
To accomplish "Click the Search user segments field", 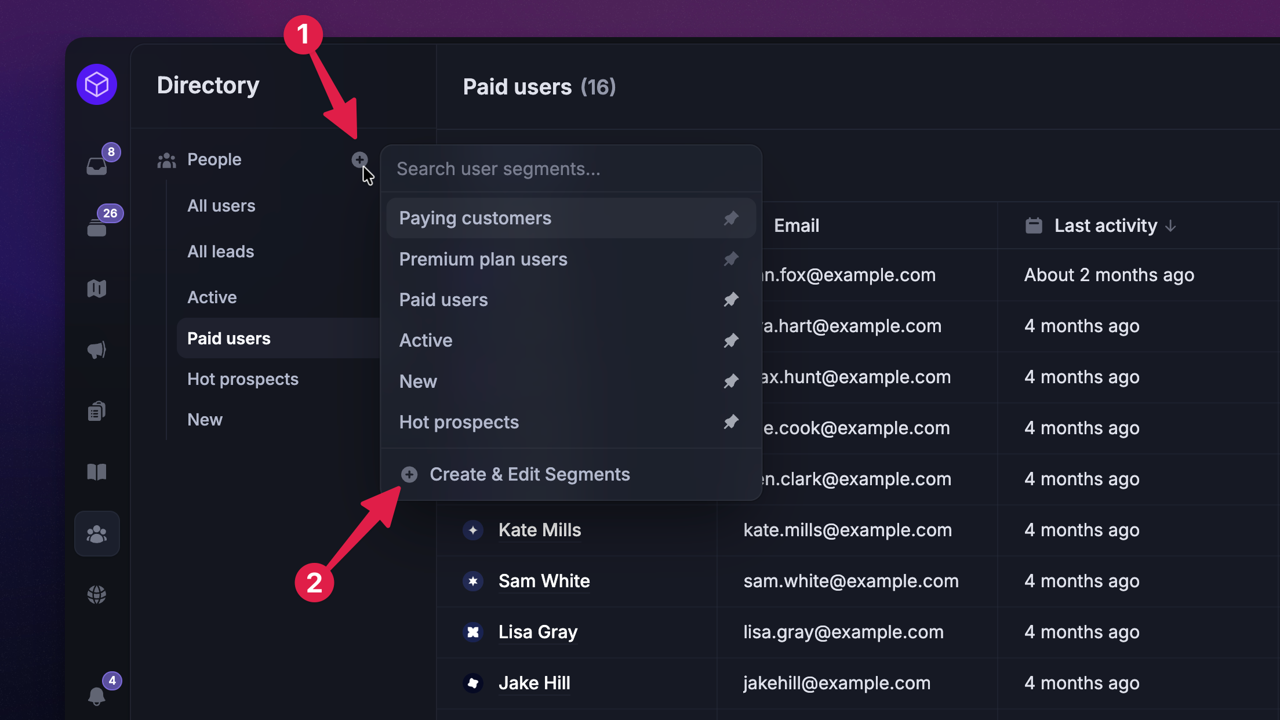I will [570, 169].
